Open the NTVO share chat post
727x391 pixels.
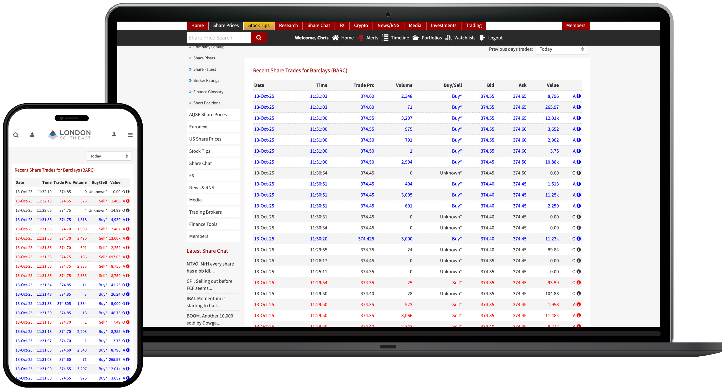click(210, 267)
